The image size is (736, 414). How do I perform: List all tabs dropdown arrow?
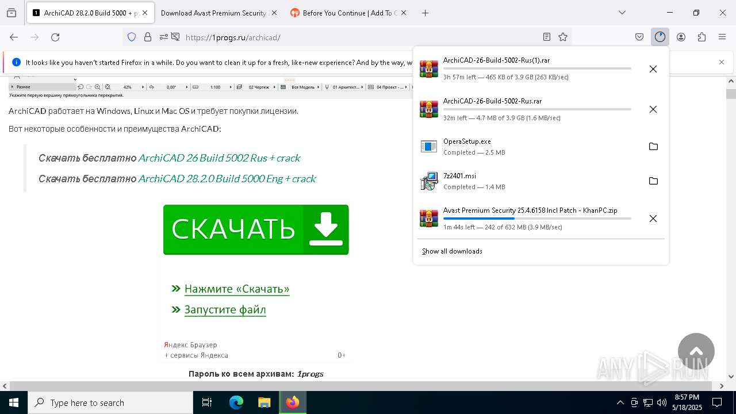pyautogui.click(x=622, y=13)
